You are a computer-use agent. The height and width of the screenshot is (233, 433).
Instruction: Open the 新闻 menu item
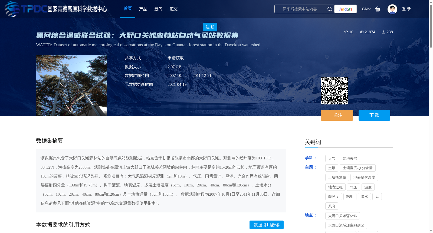pyautogui.click(x=158, y=9)
